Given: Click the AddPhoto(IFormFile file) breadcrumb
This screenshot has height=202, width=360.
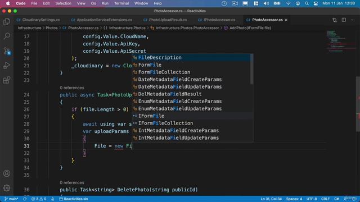Looking at the screenshot, I should click(x=247, y=28).
